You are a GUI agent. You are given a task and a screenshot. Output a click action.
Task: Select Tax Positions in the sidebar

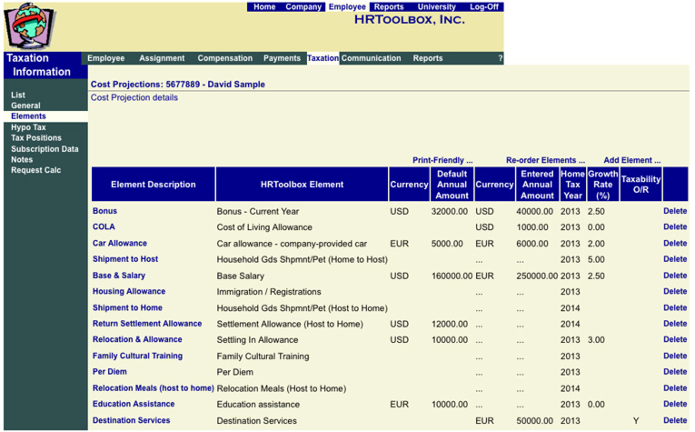[36, 138]
